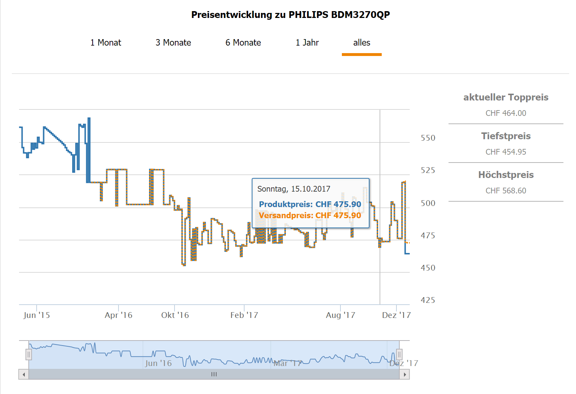Click the 550 y-axis label
The height and width of the screenshot is (394, 576).
tap(428, 138)
